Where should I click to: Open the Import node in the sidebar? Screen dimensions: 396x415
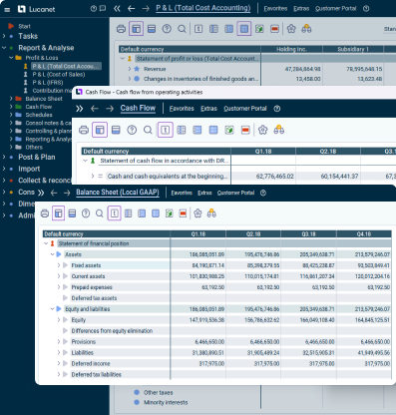(x=29, y=169)
